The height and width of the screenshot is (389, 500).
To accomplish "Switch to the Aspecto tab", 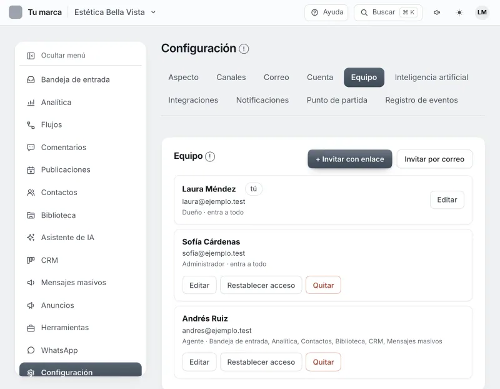I will (x=183, y=77).
